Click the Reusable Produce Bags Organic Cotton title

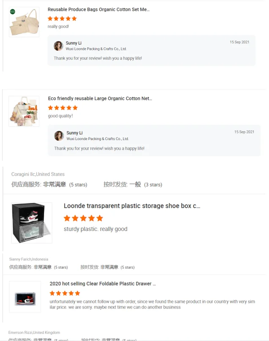(99, 10)
